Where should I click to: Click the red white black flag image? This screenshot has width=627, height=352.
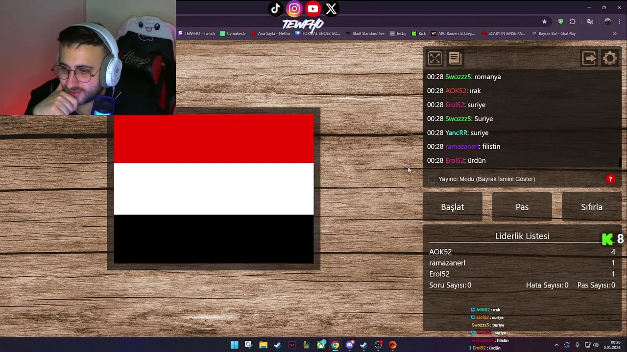[x=214, y=189]
